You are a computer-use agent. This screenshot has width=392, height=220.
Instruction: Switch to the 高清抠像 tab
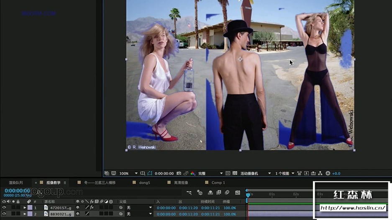coord(181,182)
